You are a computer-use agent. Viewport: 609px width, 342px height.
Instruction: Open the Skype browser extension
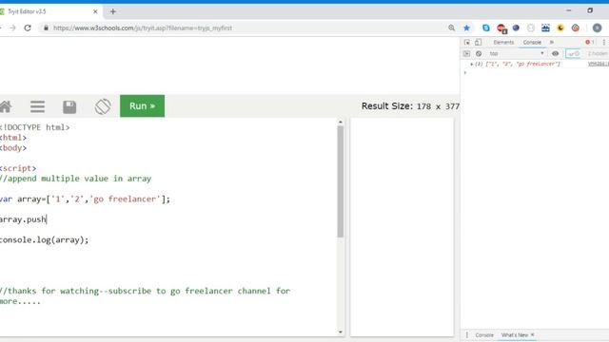486,28
